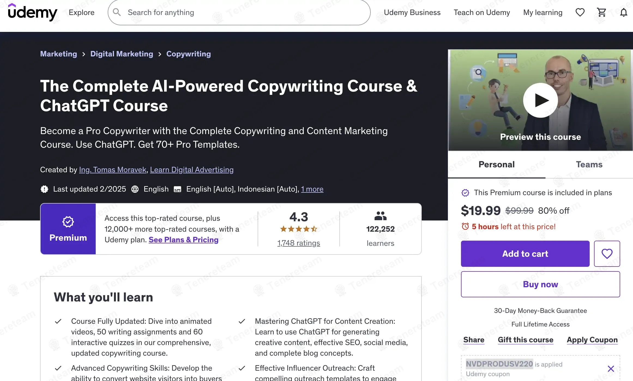
Task: Play the course preview video
Action: click(540, 100)
